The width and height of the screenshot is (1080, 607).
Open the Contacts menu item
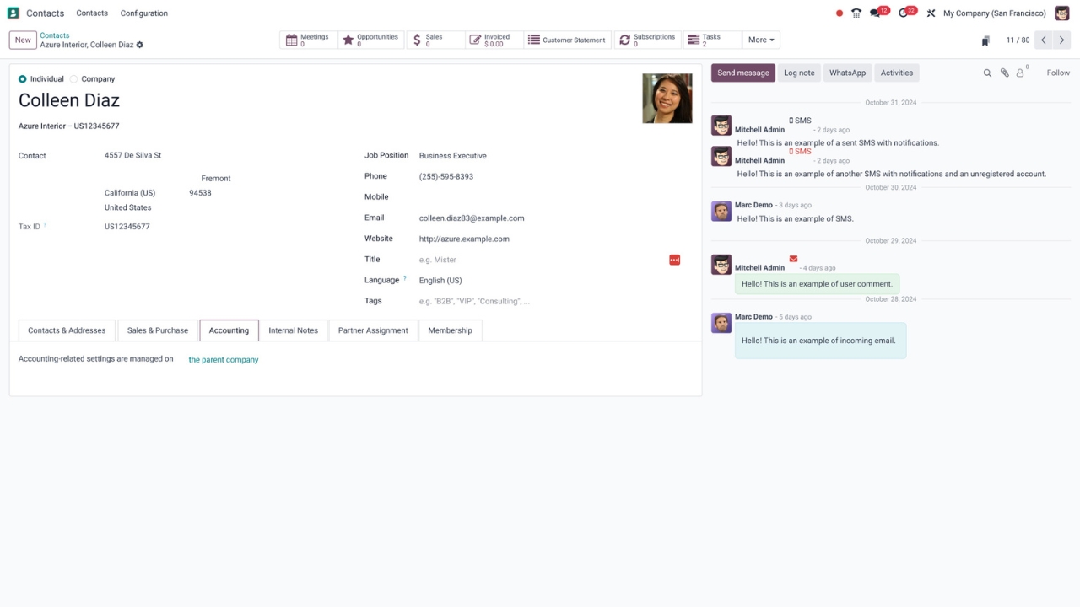point(92,13)
